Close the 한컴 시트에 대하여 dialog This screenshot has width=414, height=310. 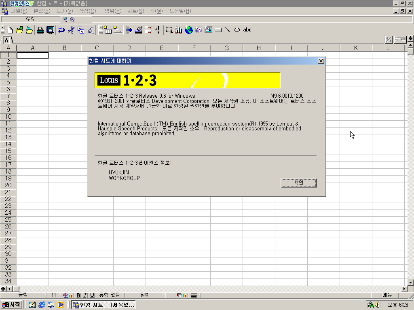[321, 61]
